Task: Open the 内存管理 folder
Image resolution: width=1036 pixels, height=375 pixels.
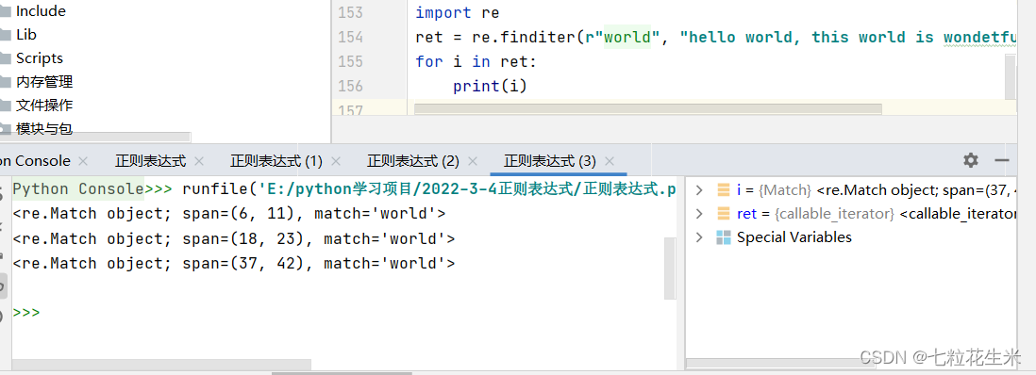Action: tap(43, 82)
